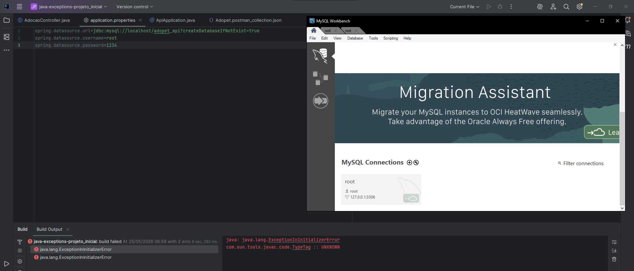The image size is (634, 271).
Task: Select the MySQL connections dolphin sidebar icon
Action: (x=320, y=56)
